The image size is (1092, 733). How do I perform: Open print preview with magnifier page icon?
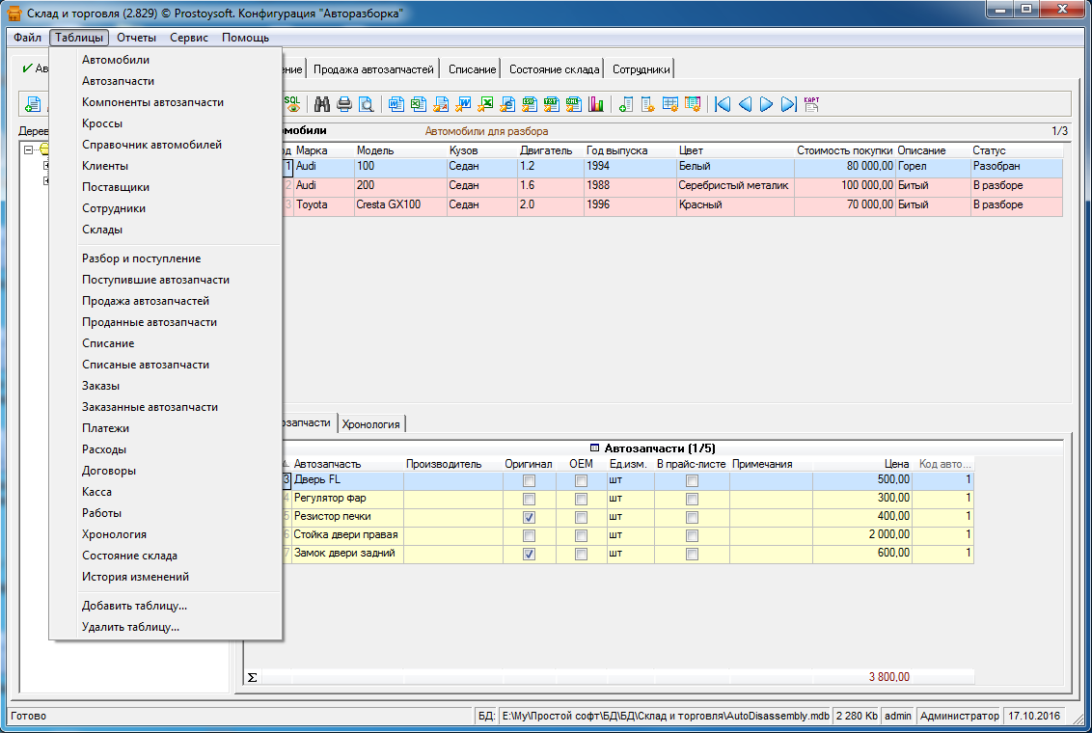tap(366, 104)
